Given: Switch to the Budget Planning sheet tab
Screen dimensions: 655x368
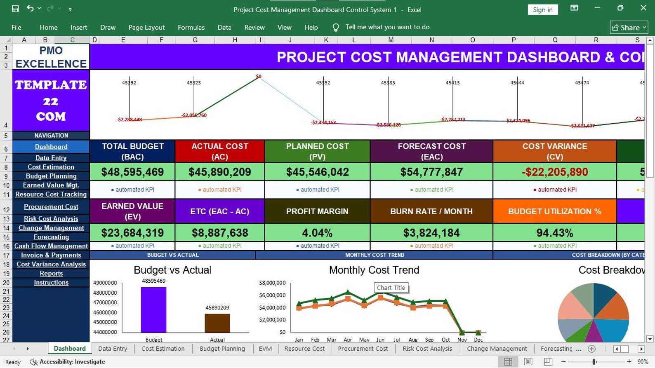Looking at the screenshot, I should [x=222, y=349].
